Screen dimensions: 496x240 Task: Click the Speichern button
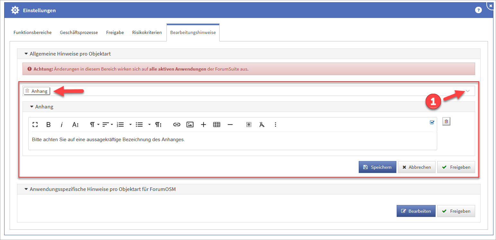pos(377,167)
